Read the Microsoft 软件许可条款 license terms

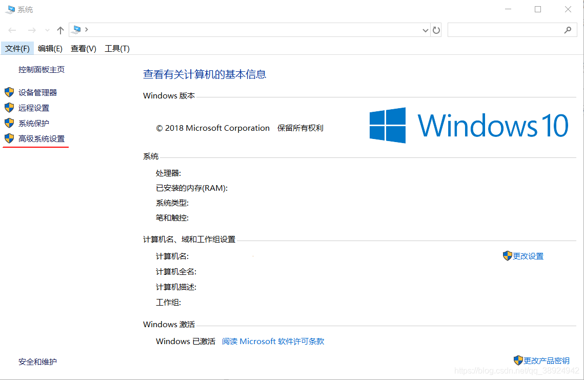click(x=273, y=341)
